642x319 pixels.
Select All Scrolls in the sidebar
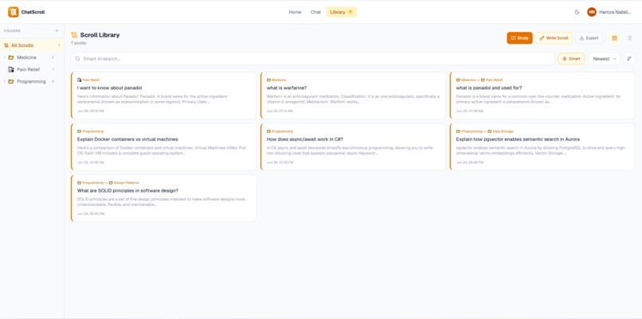(x=32, y=45)
